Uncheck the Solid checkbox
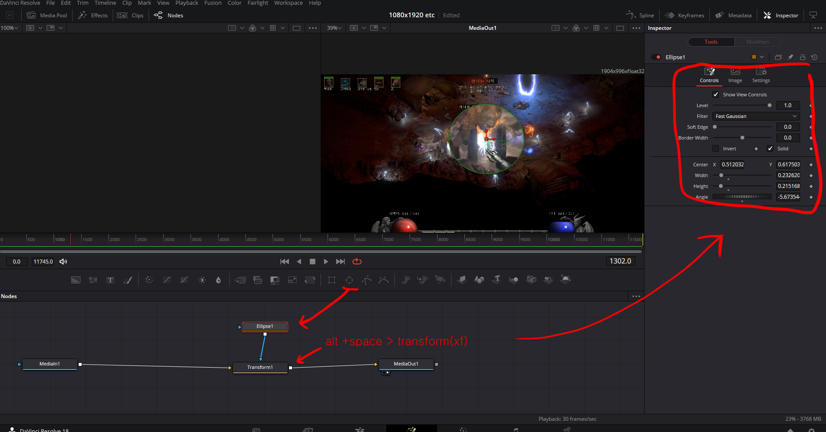The height and width of the screenshot is (432, 826). click(x=770, y=149)
